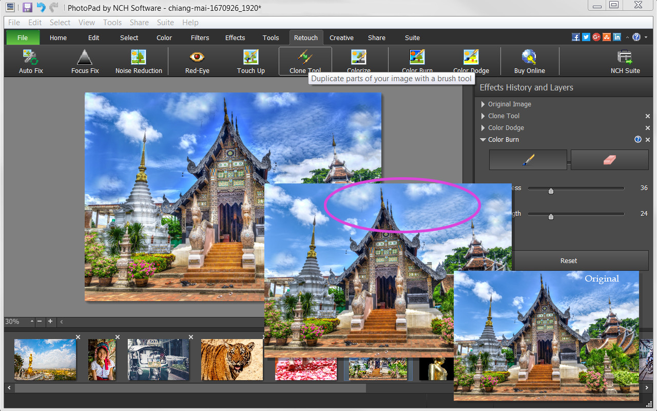
Task: Collapse the Color Burn effect entry
Action: 482,139
